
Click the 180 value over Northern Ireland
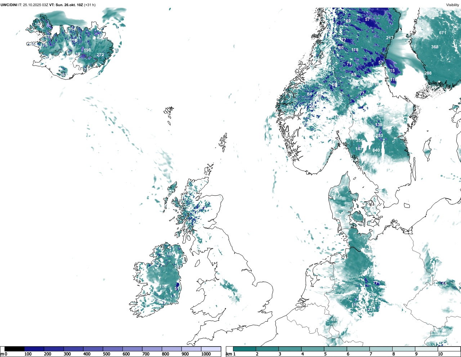(x=170, y=254)
